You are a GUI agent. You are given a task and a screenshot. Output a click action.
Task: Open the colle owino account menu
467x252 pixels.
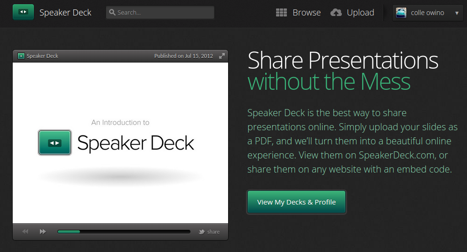(x=427, y=13)
